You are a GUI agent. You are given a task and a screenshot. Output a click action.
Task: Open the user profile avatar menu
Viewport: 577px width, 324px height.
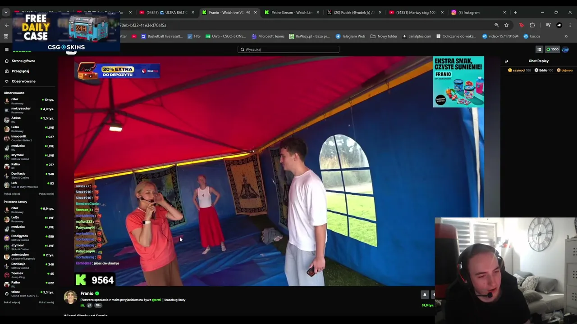tap(565, 49)
